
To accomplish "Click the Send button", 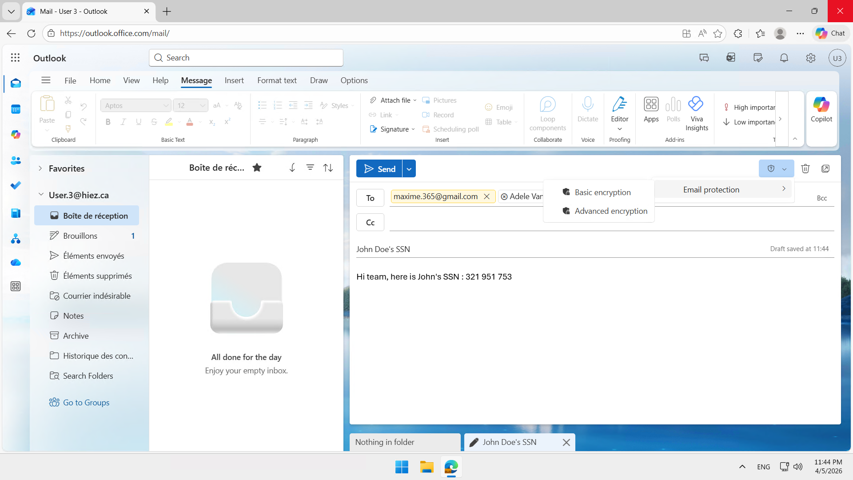I will [379, 169].
